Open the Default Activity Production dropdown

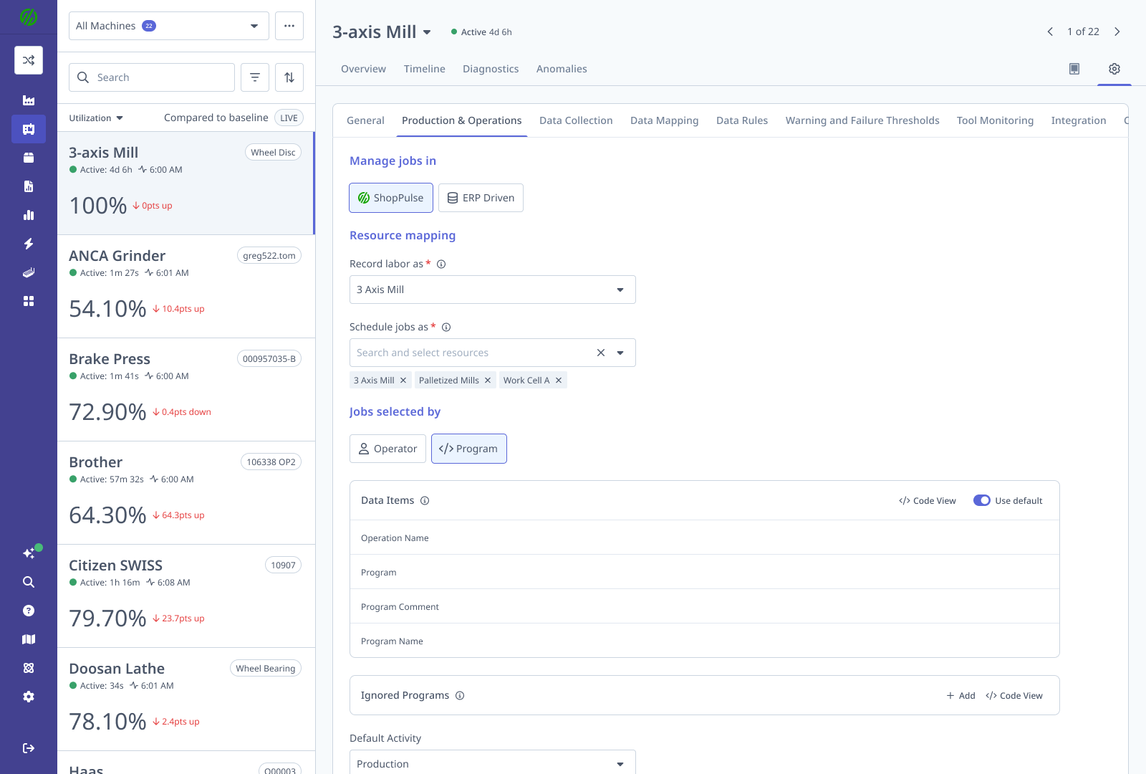coord(620,763)
